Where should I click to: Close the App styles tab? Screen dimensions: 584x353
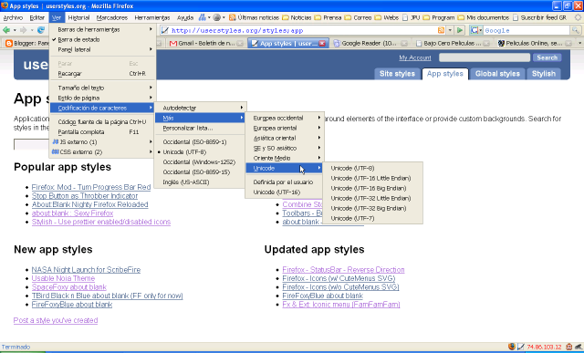click(x=322, y=44)
